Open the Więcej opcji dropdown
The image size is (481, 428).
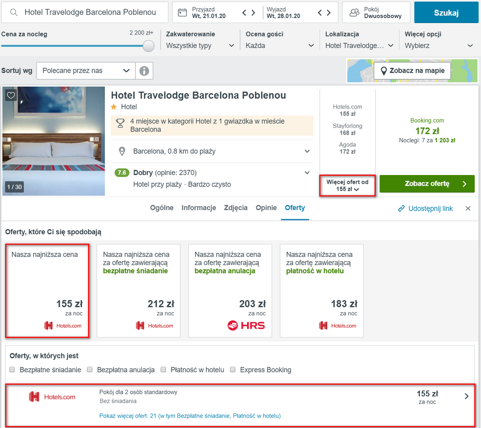(439, 46)
